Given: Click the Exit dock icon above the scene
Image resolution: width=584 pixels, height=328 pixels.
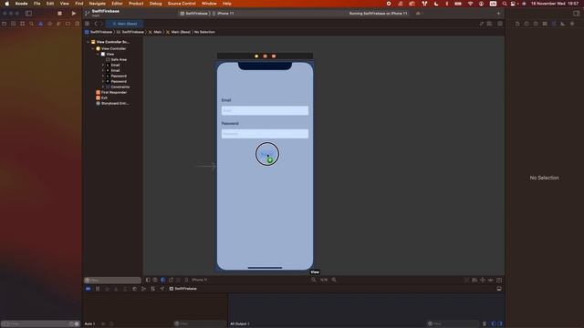Looking at the screenshot, I should 274,56.
